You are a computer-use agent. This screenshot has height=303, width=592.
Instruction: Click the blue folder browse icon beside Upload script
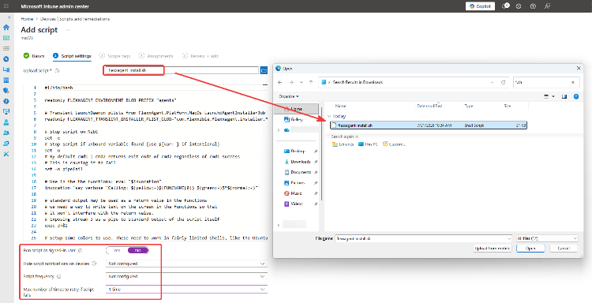coord(264,70)
